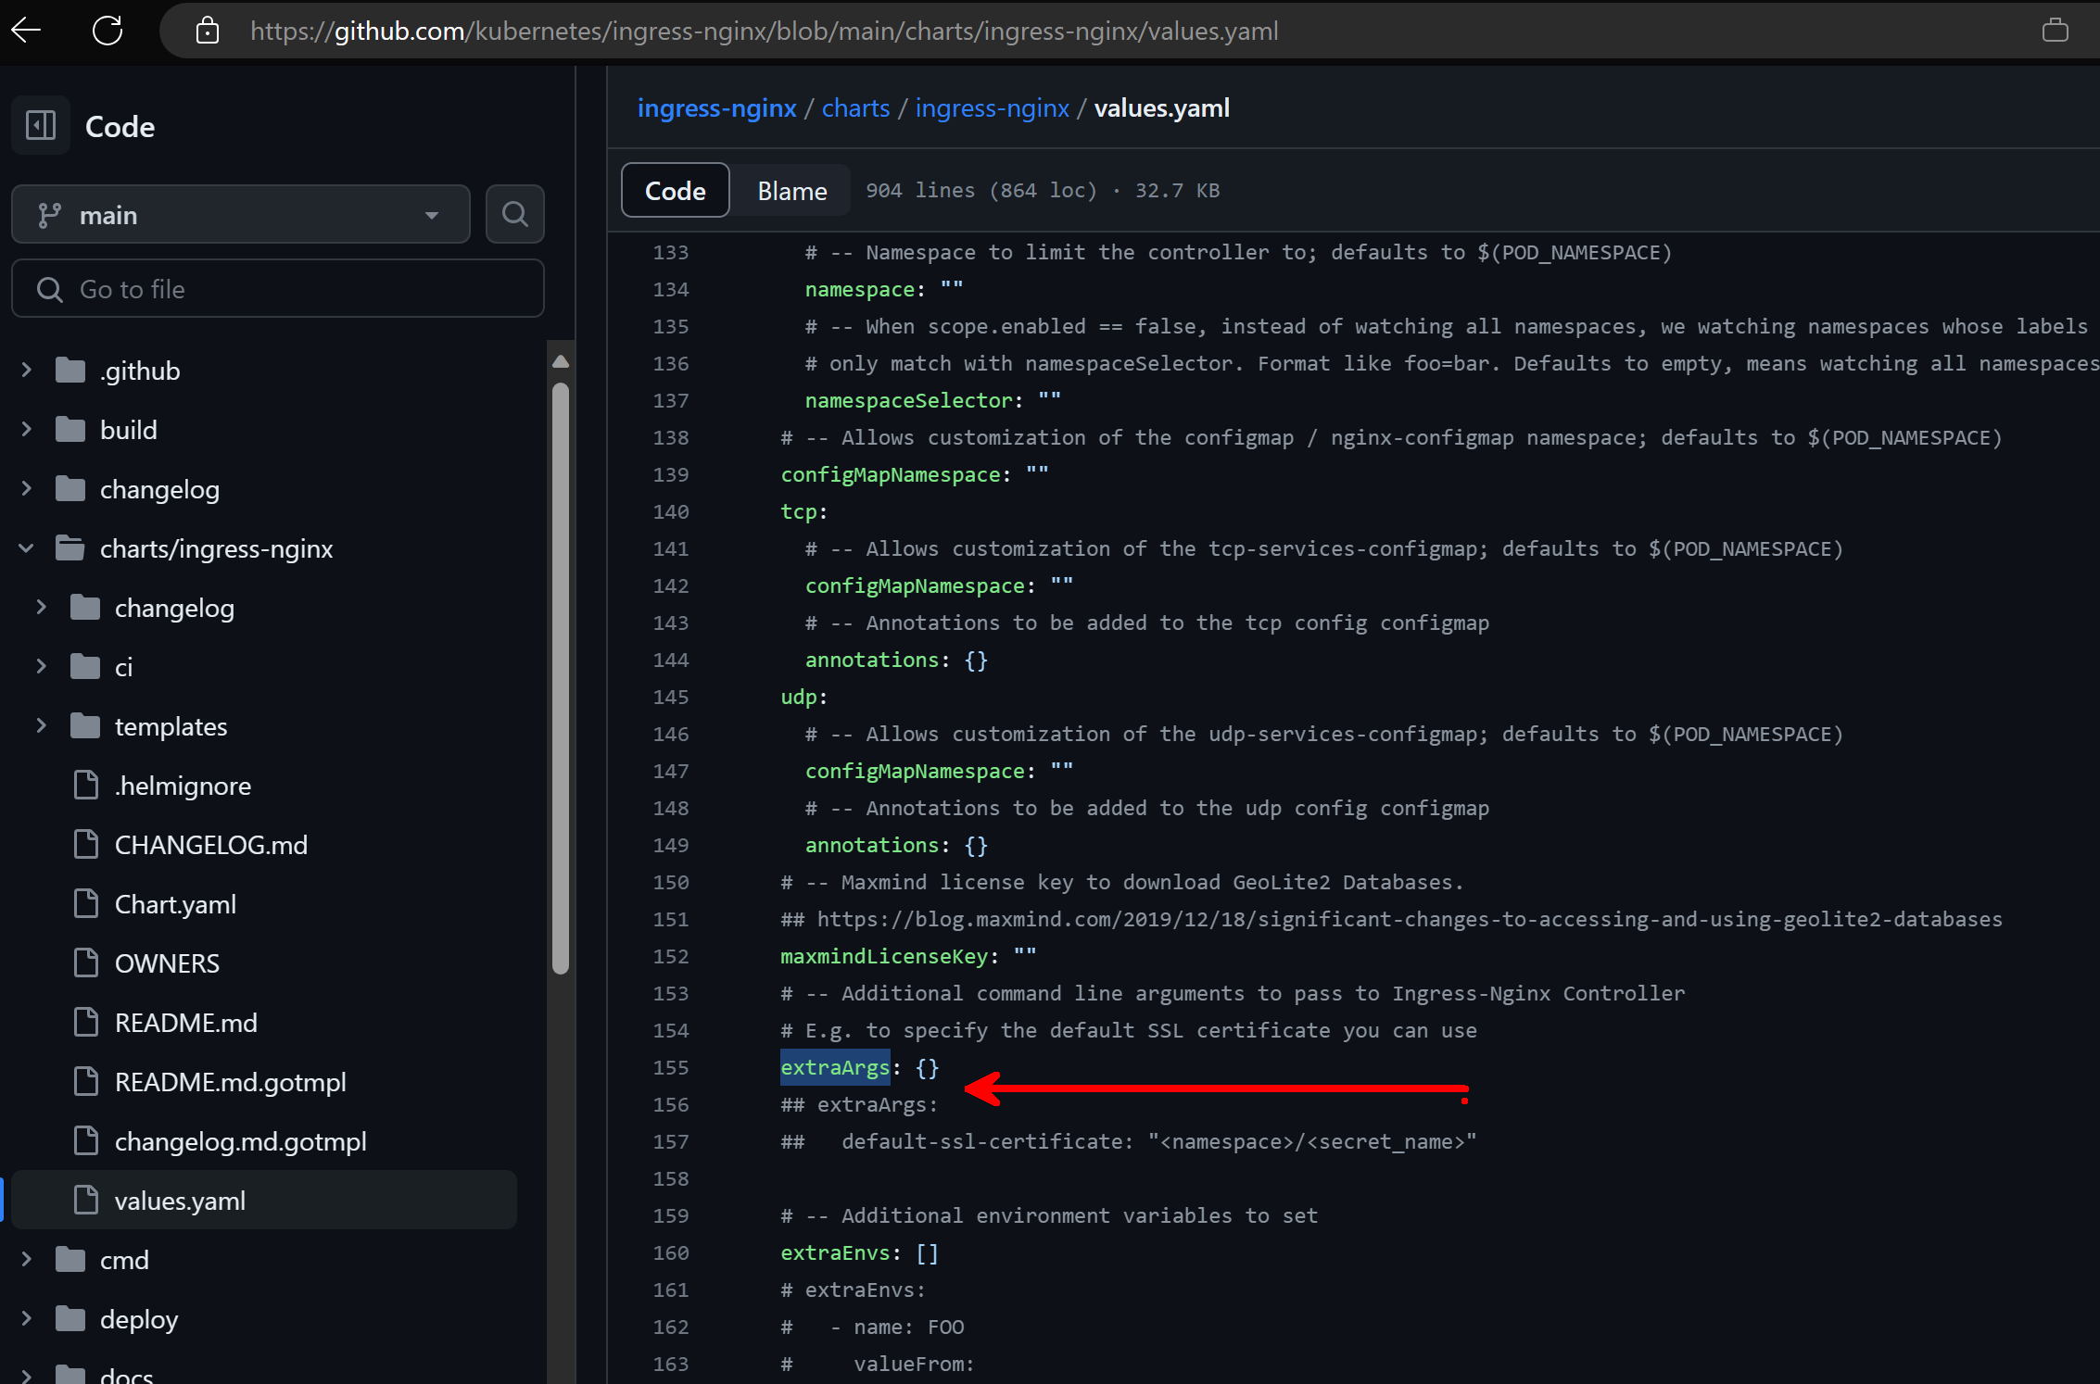Open the charts breadcrumb link
This screenshot has height=1384, width=2100.
click(854, 107)
